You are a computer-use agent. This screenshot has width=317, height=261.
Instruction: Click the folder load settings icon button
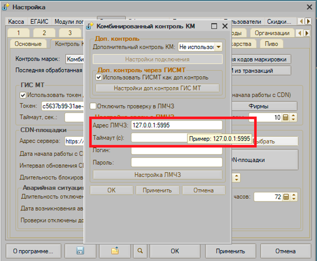(115, 251)
